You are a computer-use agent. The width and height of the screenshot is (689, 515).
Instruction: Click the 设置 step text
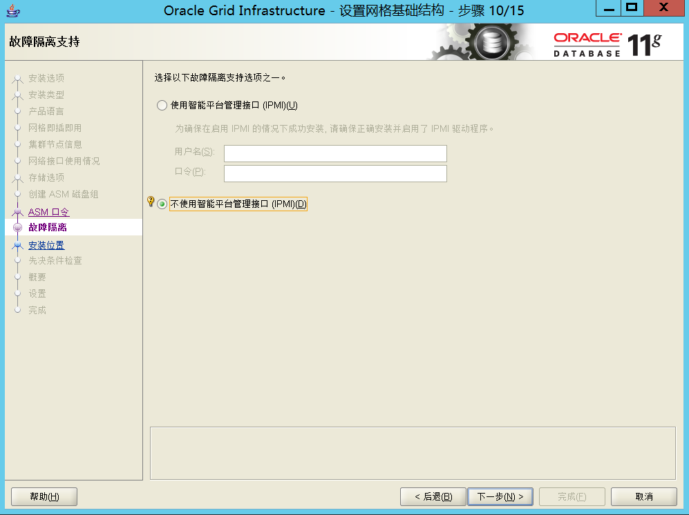click(37, 293)
